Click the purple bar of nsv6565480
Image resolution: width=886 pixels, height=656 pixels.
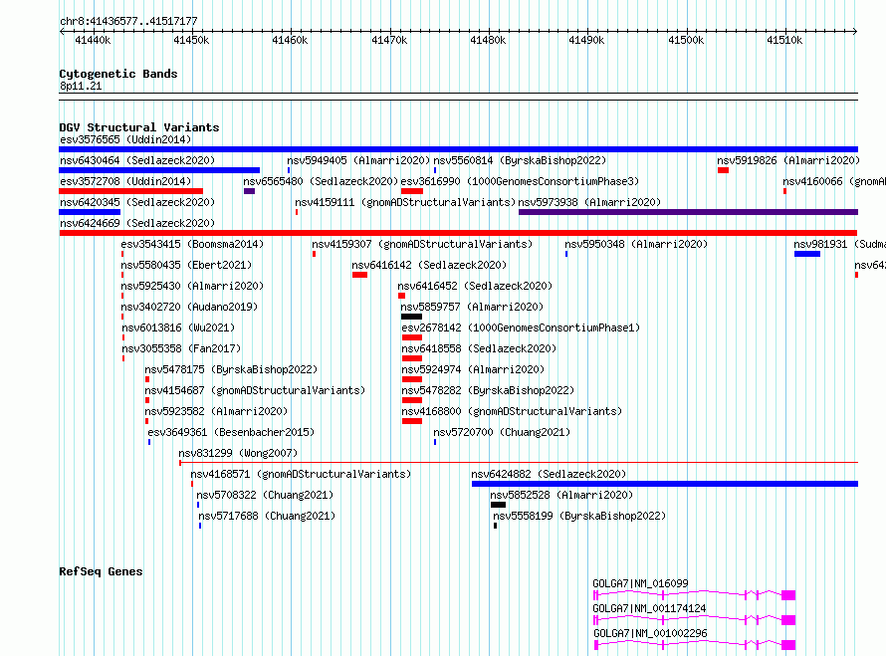click(249, 191)
